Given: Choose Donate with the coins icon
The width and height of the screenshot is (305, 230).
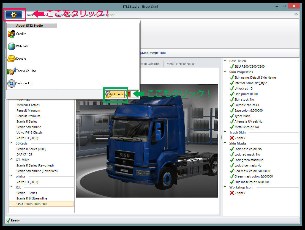Looking at the screenshot, I should [x=17, y=59].
